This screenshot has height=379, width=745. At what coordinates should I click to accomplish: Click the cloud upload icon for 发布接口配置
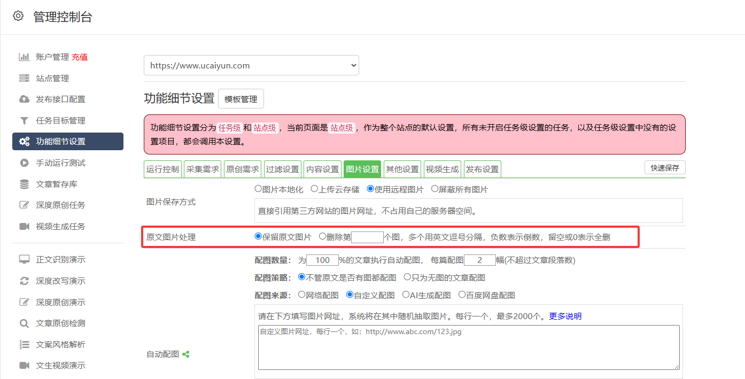click(24, 99)
